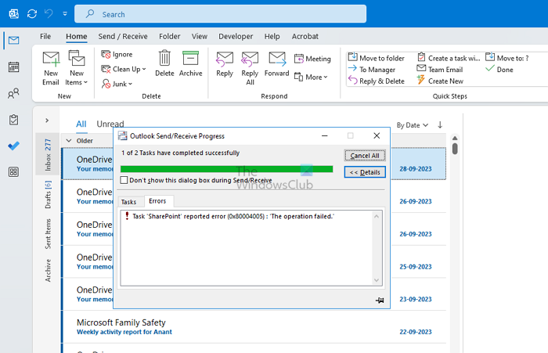Viewport: 548px width, 353px height.
Task: Click the Delete trash can icon
Action: click(164, 63)
